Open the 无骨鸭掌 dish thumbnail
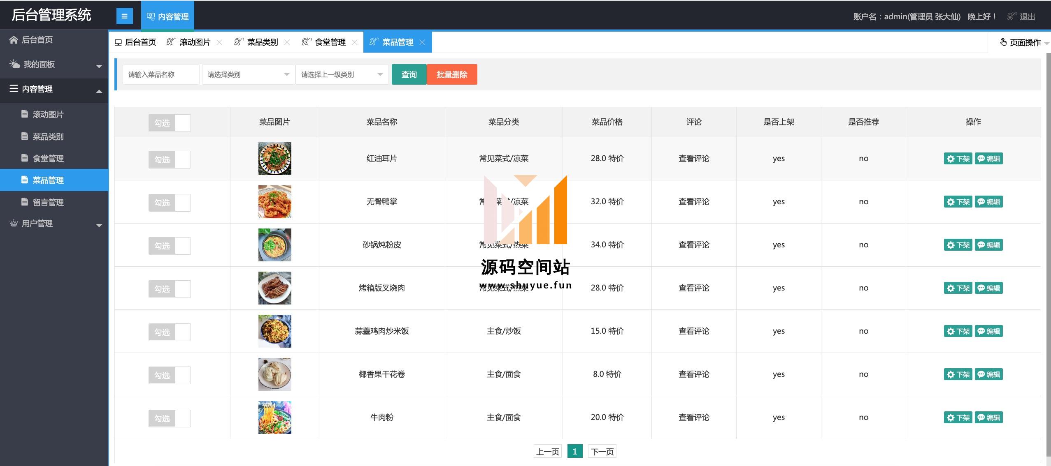The height and width of the screenshot is (466, 1051). [274, 202]
